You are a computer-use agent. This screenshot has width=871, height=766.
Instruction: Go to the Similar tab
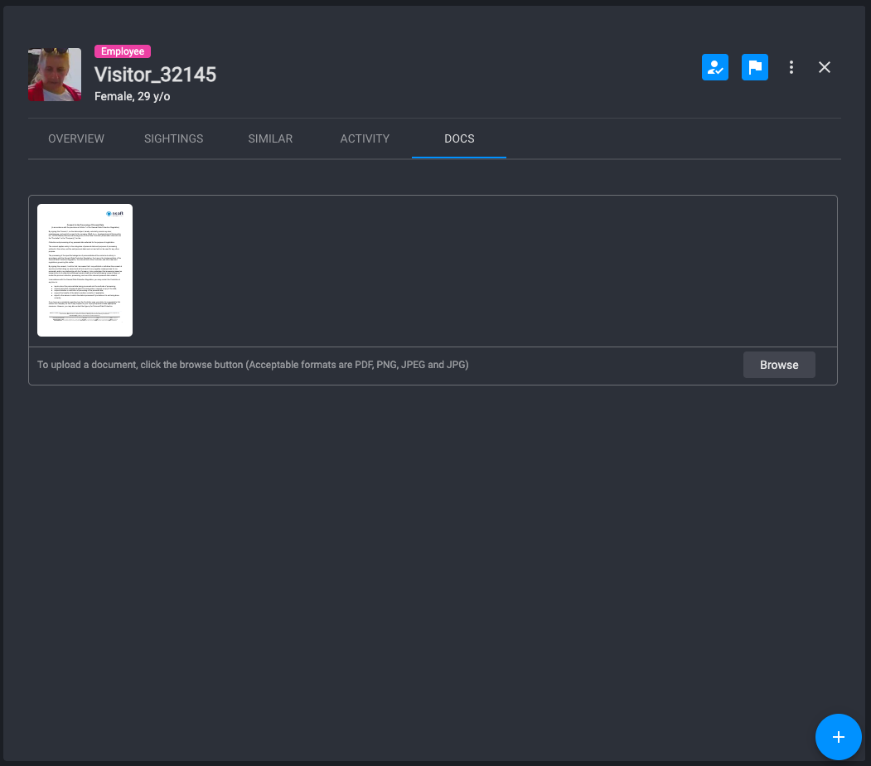(x=270, y=138)
